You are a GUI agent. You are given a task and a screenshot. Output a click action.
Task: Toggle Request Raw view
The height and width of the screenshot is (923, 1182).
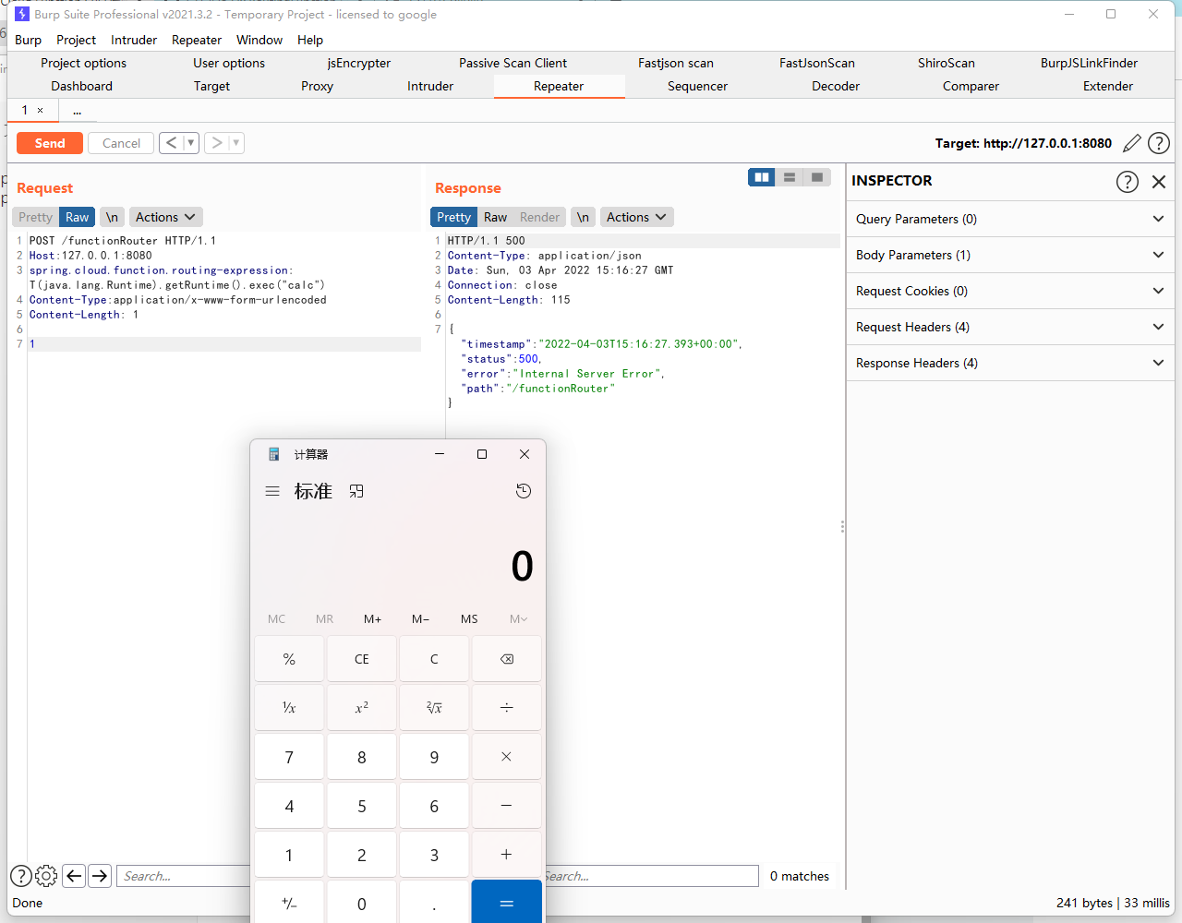click(x=78, y=217)
